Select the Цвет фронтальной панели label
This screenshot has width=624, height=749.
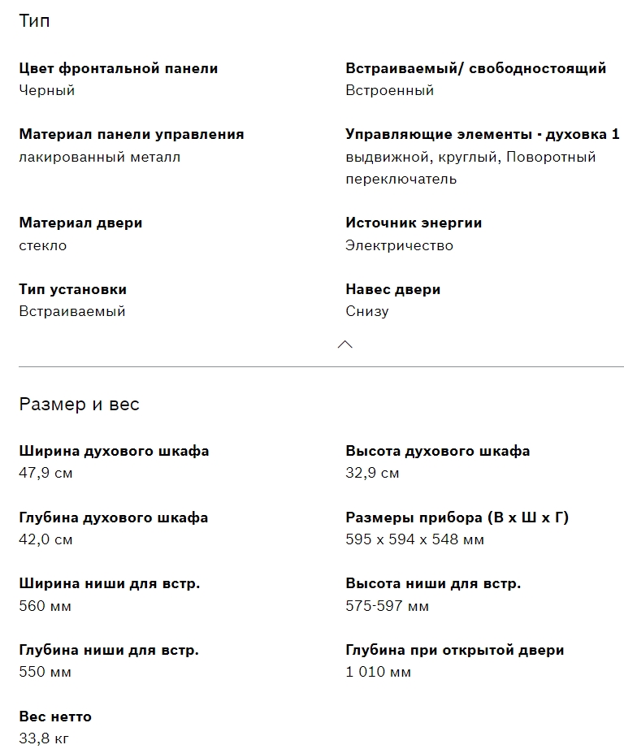pos(118,68)
